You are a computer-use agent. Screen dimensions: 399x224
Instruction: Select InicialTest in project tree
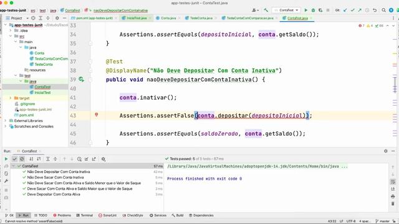coord(42,93)
